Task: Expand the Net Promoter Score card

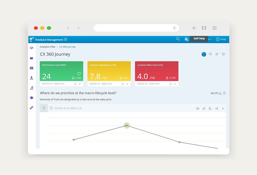Action: point(75,84)
